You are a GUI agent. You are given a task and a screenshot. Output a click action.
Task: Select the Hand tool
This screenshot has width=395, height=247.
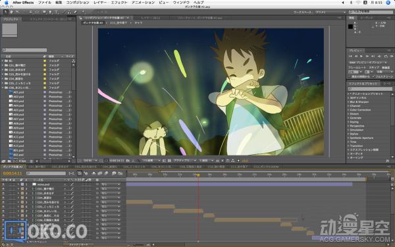tap(11, 12)
